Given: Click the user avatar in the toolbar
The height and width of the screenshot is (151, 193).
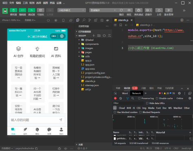Looking at the screenshot, I should [x=5, y=11].
